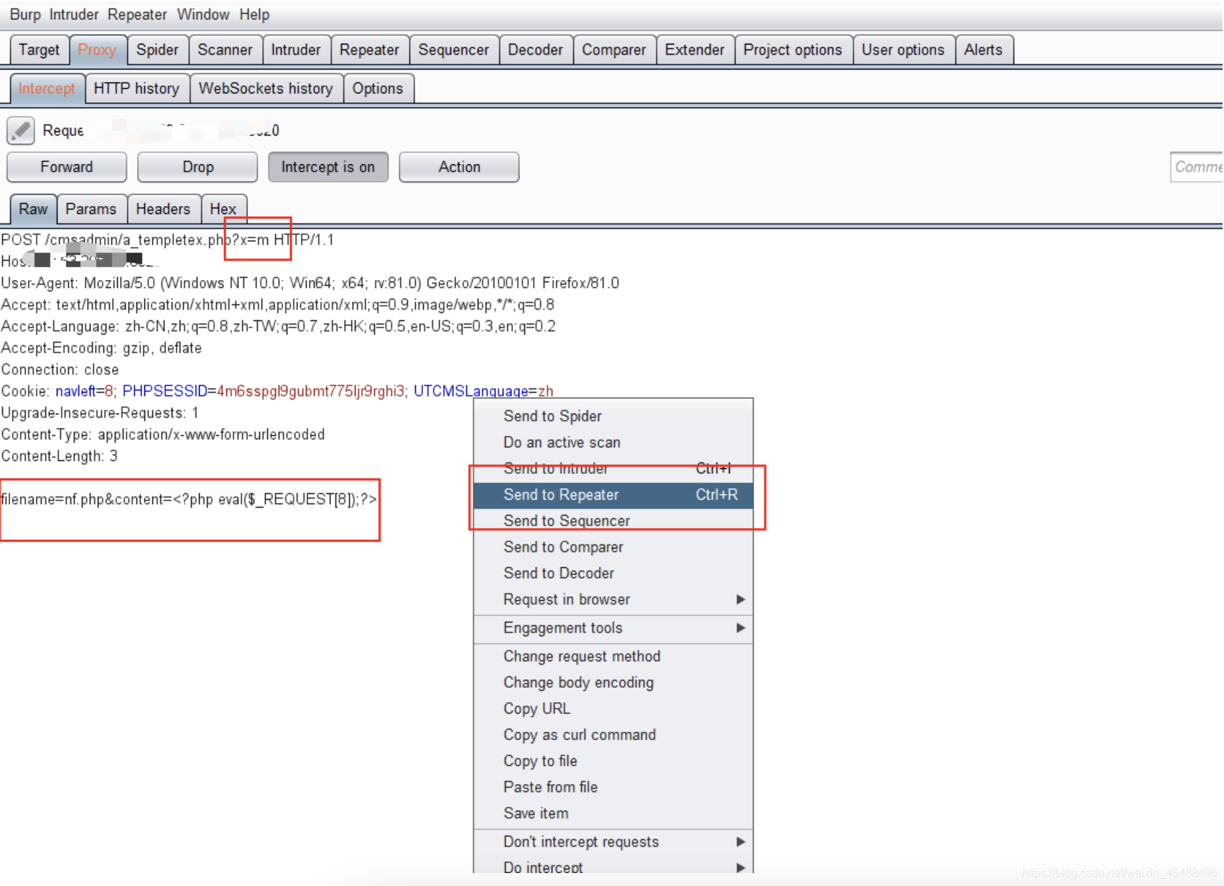Screen dimensions: 1224x886
Task: Choose Send to Repeater
Action: pyautogui.click(x=613, y=495)
